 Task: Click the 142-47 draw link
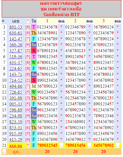pos(16,39)
